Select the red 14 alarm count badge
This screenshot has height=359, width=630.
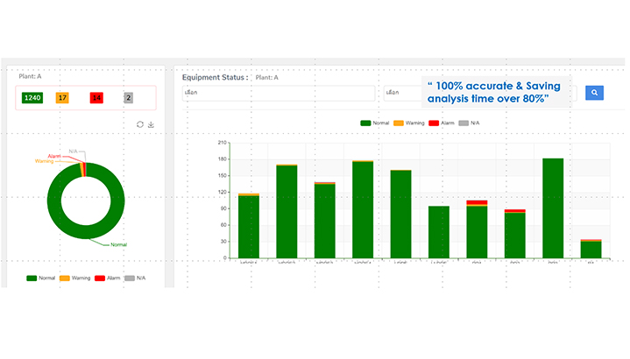tap(96, 98)
